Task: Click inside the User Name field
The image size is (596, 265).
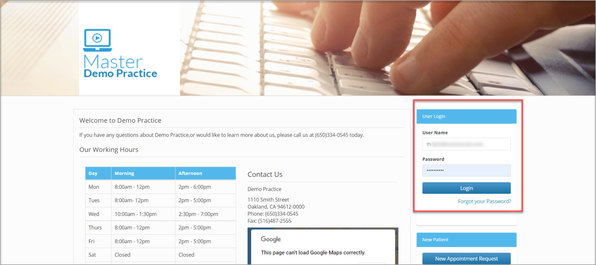Action: click(466, 144)
